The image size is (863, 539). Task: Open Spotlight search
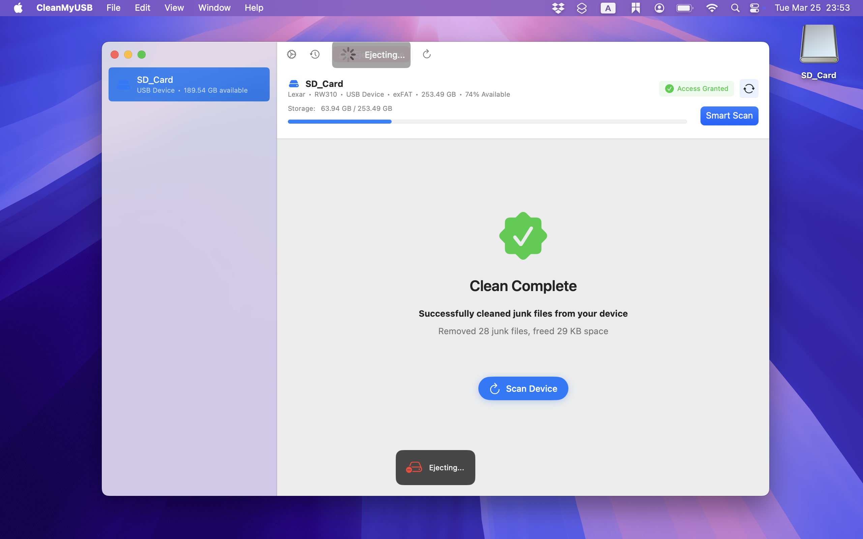[735, 8]
